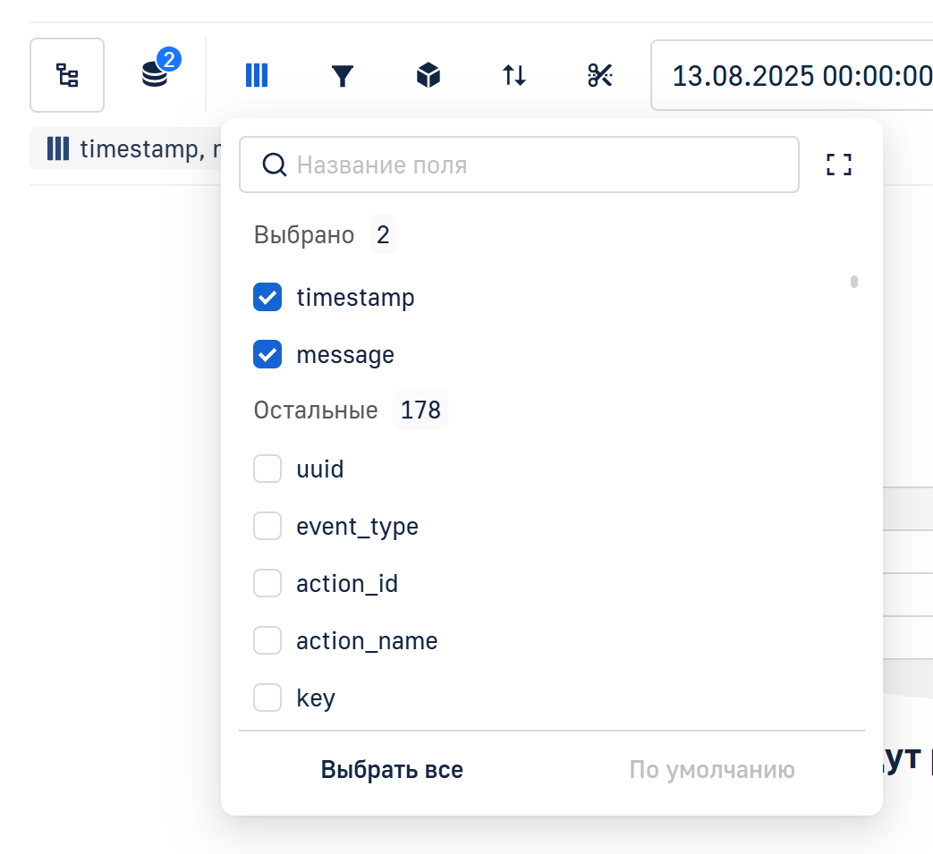Viewport: 933px width, 854px height.
Task: Click the blue columns icon in toolbar
Action: click(257, 75)
